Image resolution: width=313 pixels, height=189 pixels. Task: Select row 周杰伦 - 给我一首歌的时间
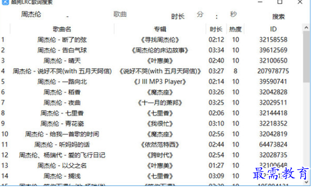pyautogui.click(x=151, y=134)
